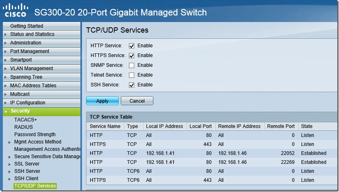Click the Service Name column header
Viewport: 339px width, 192px height.
105,126
